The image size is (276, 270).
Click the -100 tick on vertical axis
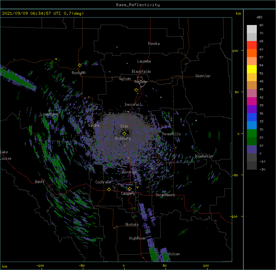pos(234,216)
